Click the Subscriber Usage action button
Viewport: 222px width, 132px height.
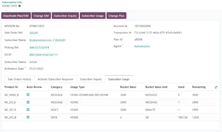pos(92,15)
